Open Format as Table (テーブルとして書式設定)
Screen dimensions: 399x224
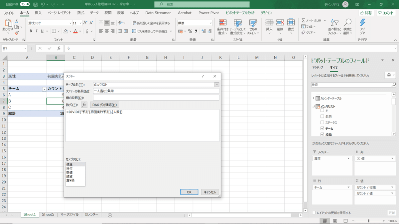coord(238,27)
